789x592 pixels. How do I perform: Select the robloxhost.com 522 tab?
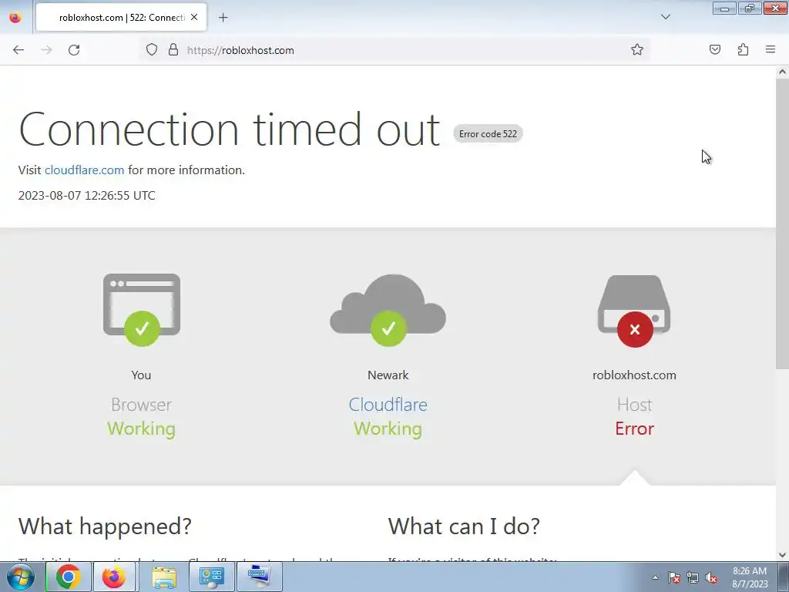pos(121,18)
